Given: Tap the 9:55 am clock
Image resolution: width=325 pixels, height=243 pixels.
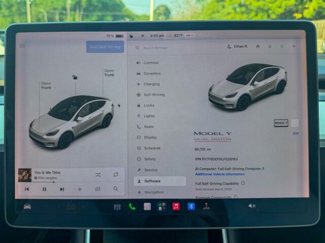Looking at the screenshot, I should click(x=157, y=36).
